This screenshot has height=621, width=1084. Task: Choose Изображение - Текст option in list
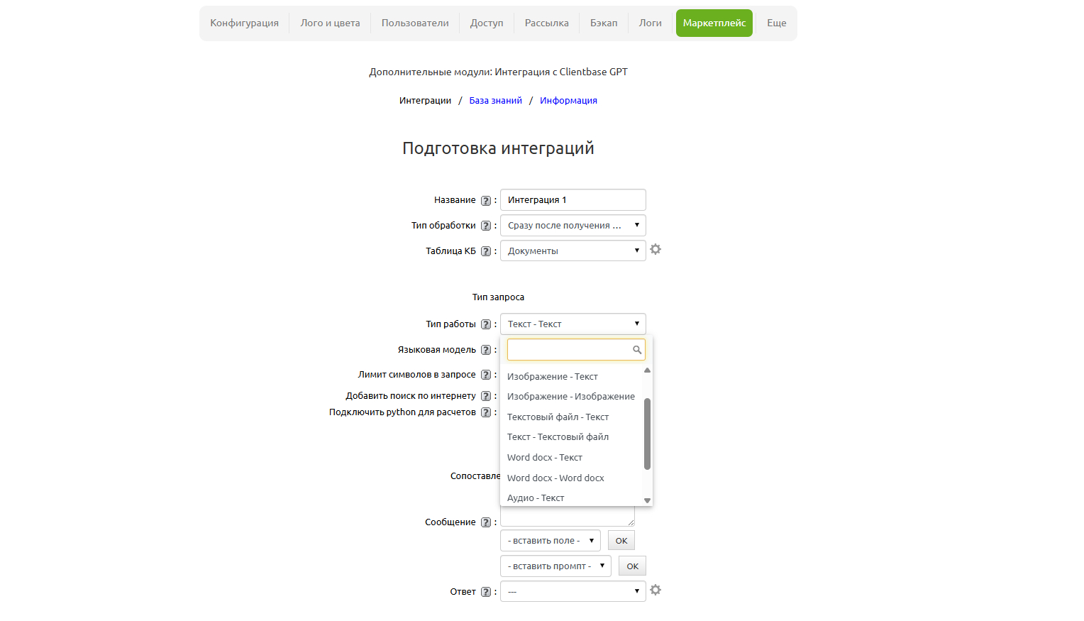(553, 377)
